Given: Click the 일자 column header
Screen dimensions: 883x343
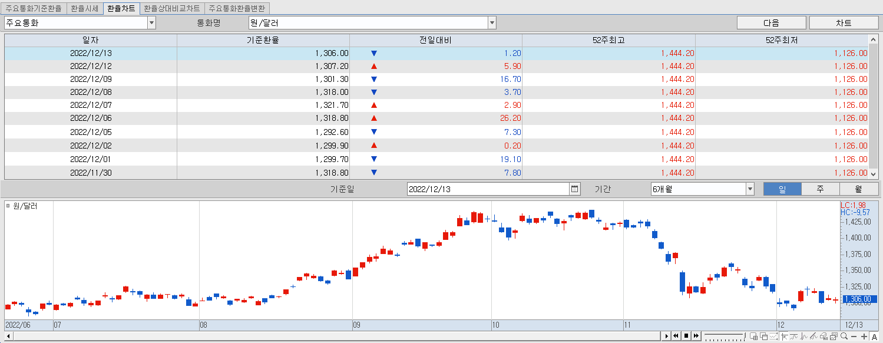Looking at the screenshot, I should tap(91, 40).
